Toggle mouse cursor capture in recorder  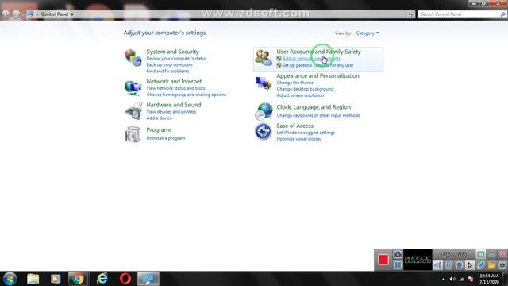[470, 265]
